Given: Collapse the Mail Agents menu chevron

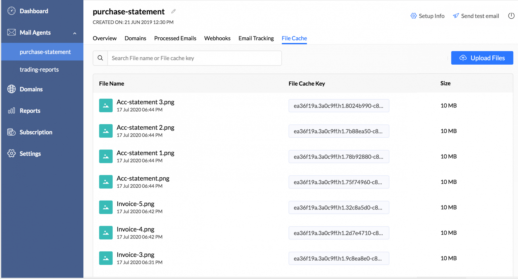Looking at the screenshot, I should [x=75, y=33].
